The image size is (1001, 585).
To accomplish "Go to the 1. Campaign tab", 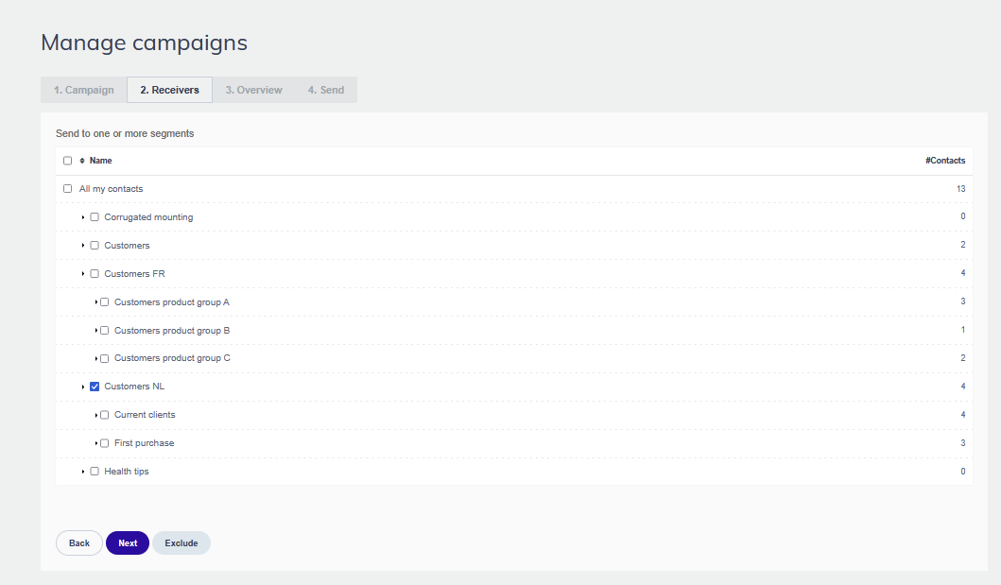I will tap(83, 90).
